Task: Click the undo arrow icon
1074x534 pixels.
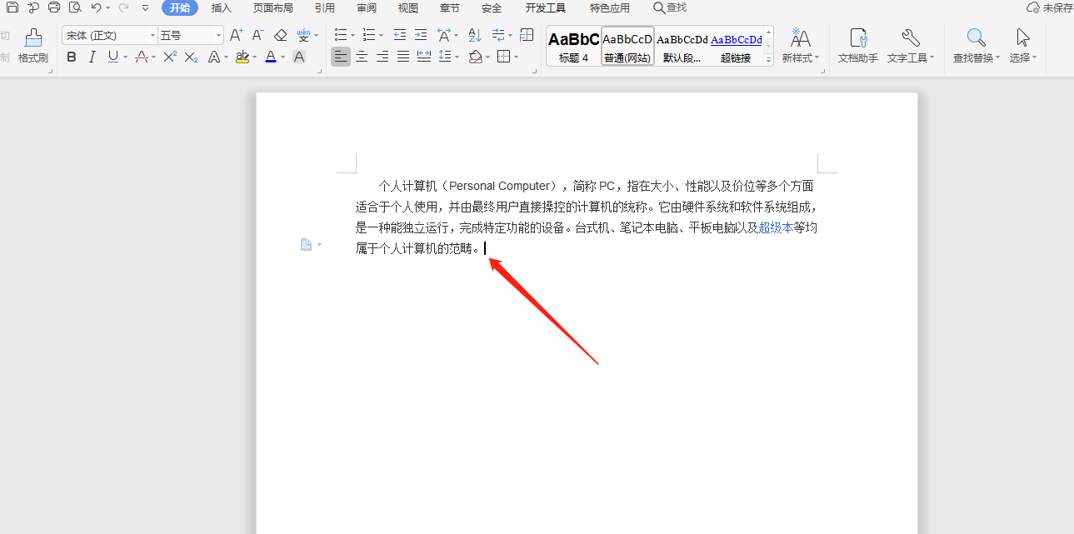Action: click(x=96, y=7)
